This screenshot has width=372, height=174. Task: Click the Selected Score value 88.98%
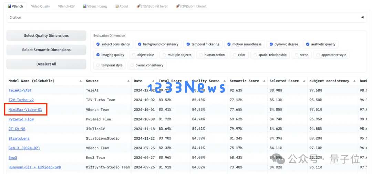276,90
